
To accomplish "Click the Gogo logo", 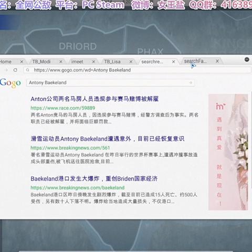I will point(10,83).
